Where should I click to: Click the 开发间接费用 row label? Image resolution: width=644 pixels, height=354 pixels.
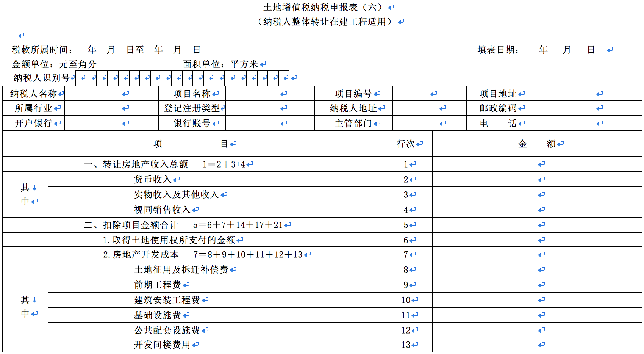tap(214, 345)
